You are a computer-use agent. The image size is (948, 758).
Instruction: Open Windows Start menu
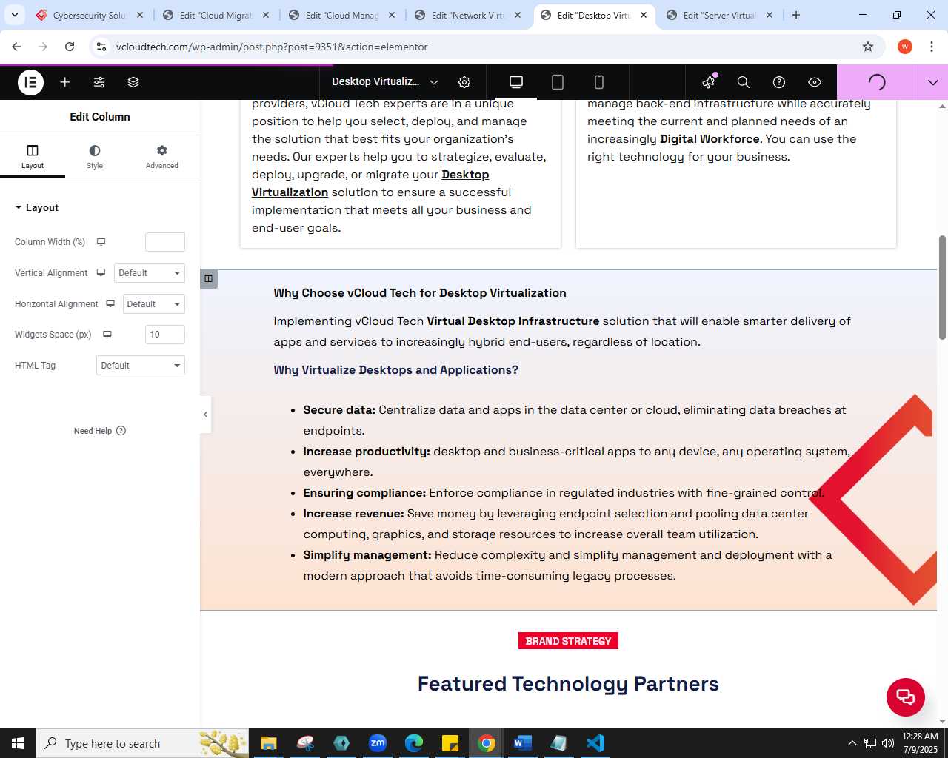pyautogui.click(x=18, y=743)
